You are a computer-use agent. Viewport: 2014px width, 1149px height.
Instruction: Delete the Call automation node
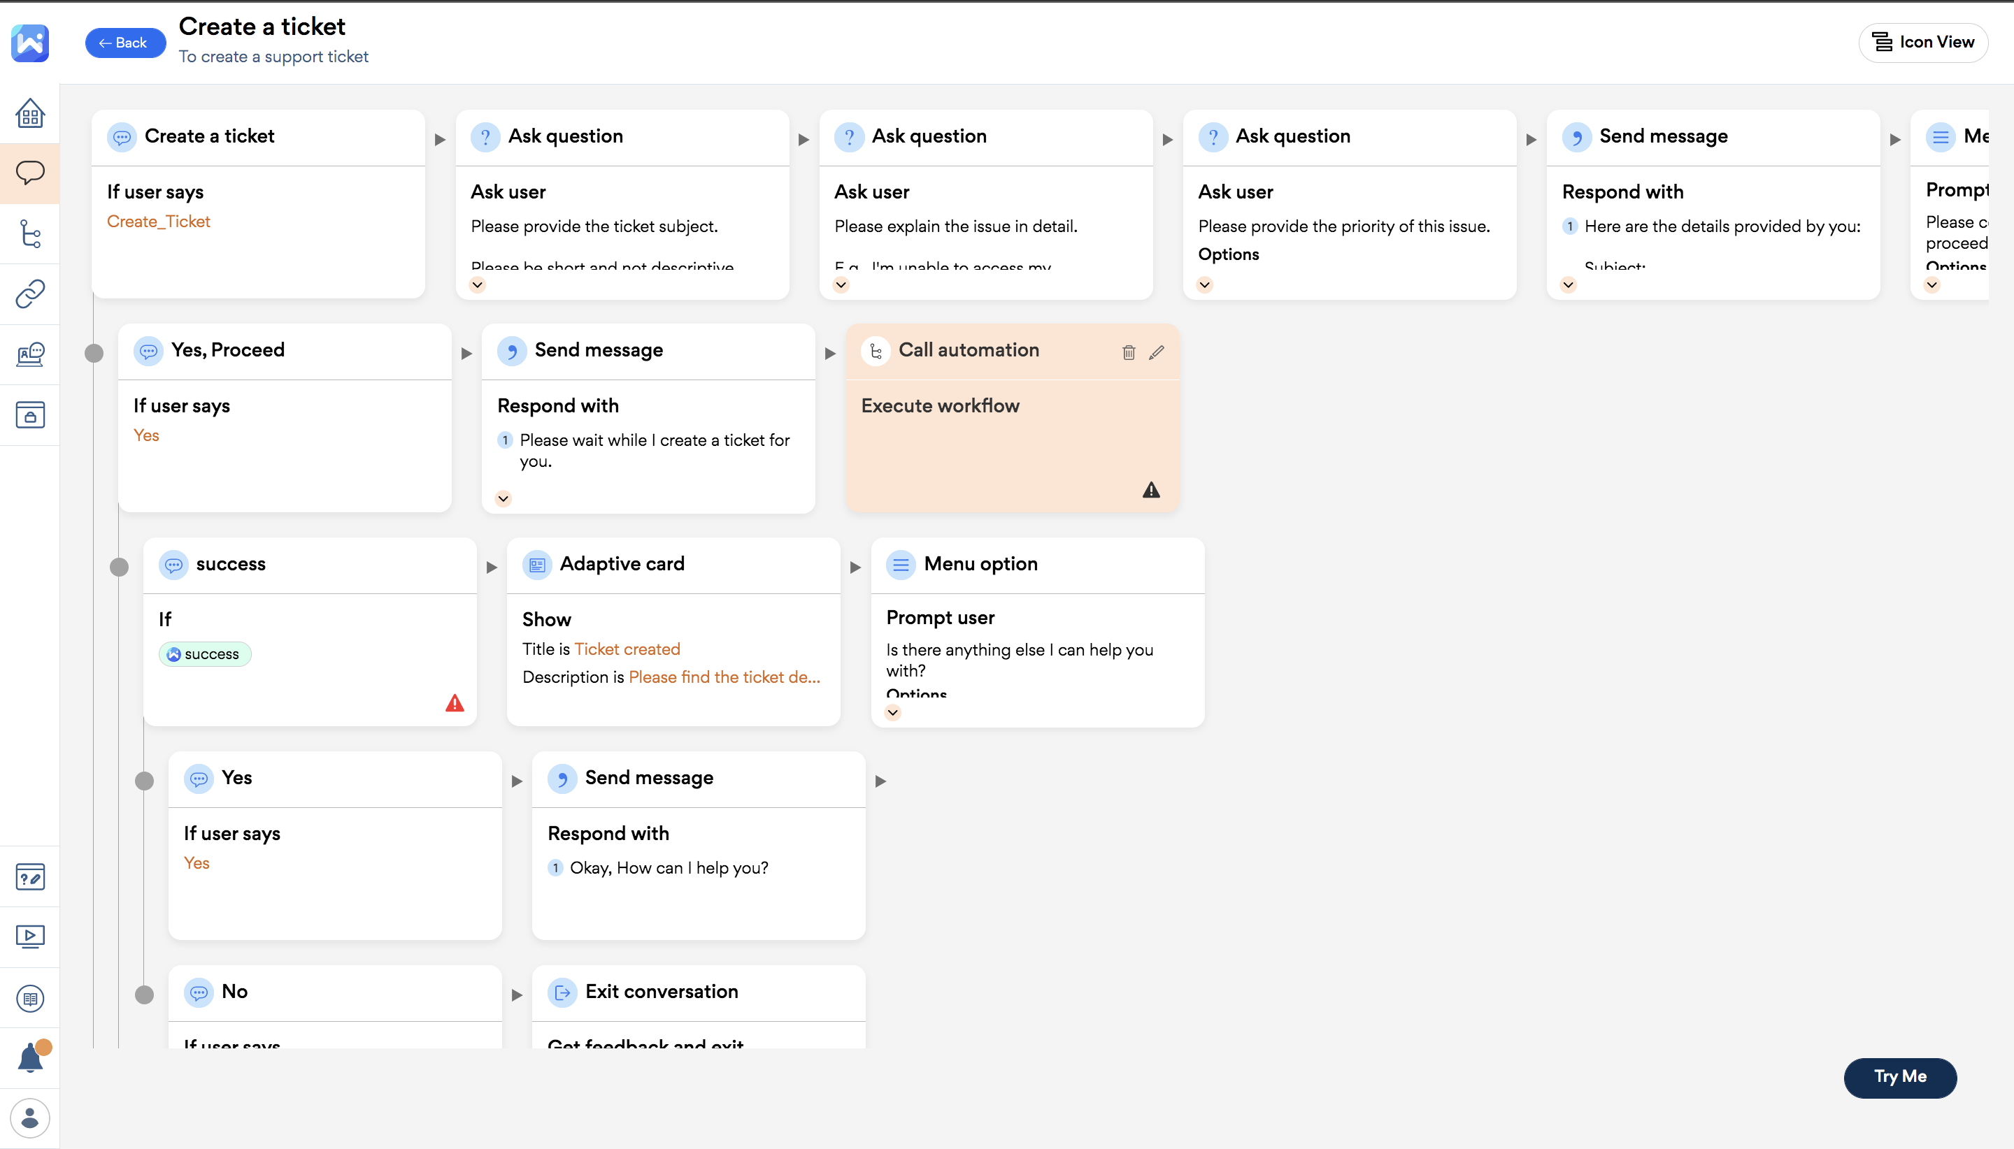point(1128,353)
